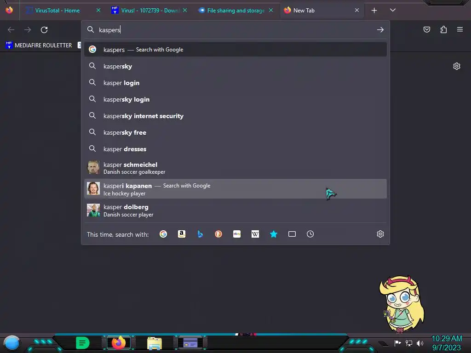Switch to File sharing and storage tab
Screen dimensions: 471x353
[235, 11]
